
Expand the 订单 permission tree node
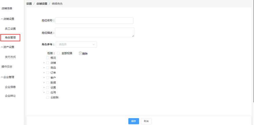(x=44, y=73)
